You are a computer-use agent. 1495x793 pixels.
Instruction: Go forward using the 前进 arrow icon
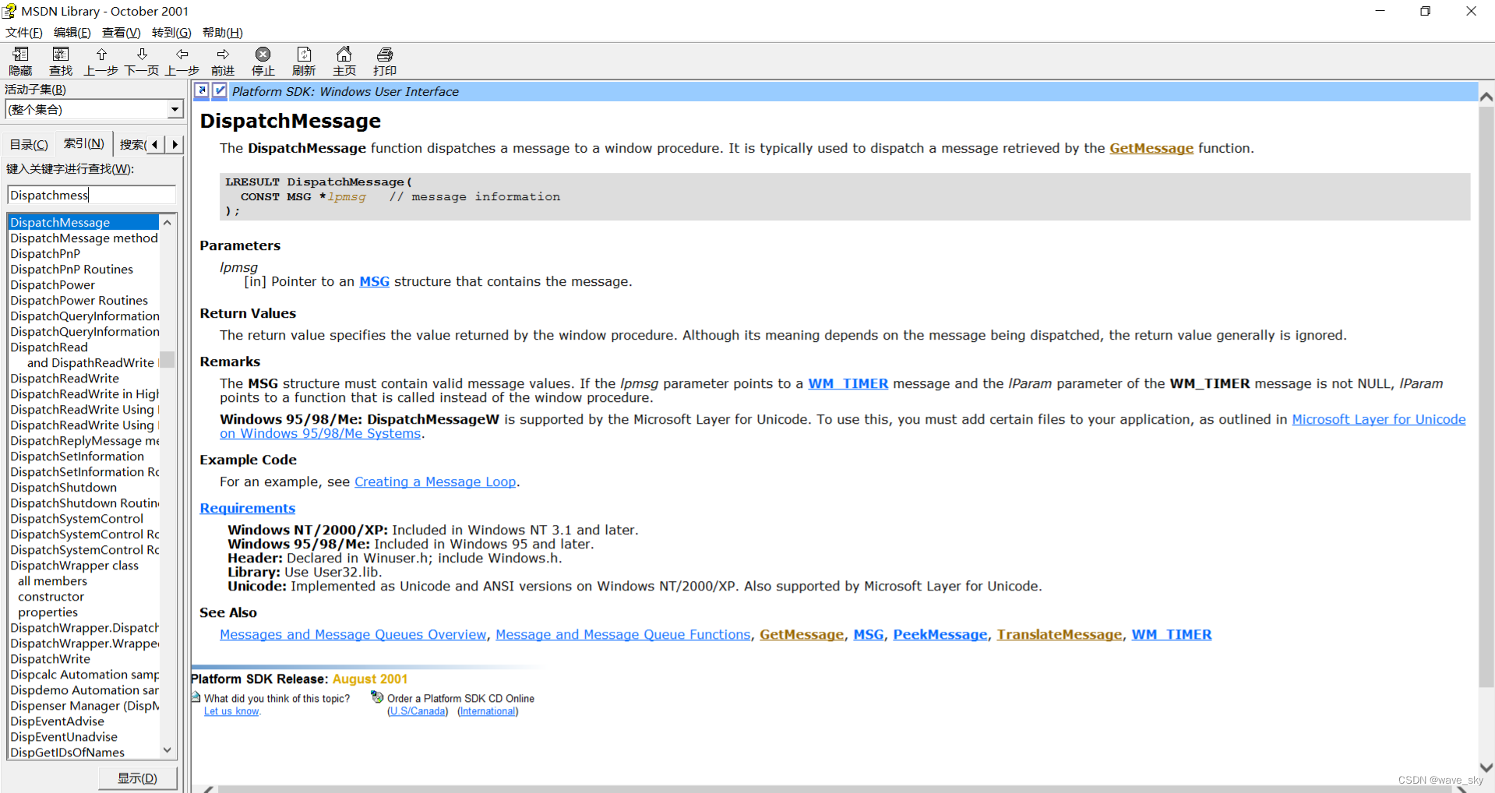(222, 61)
